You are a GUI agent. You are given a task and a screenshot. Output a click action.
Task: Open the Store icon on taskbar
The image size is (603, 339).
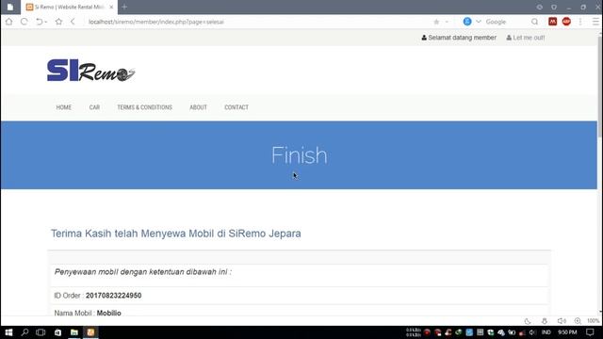[57, 332]
